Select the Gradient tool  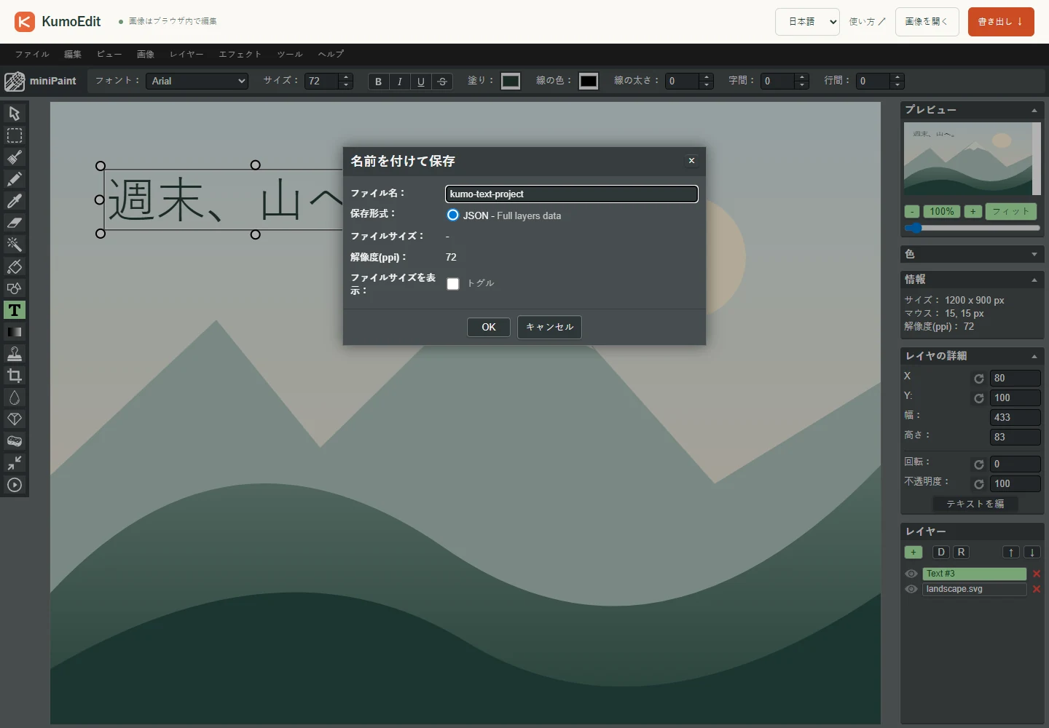click(x=15, y=332)
